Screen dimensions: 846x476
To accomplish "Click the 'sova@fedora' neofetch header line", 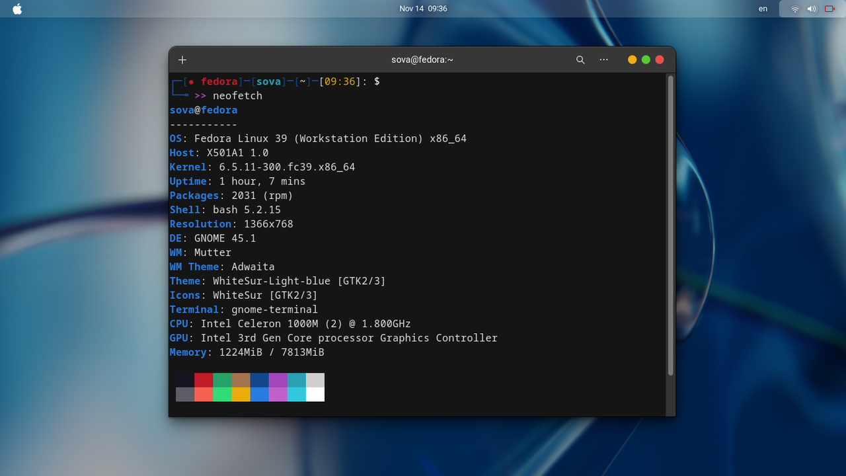I will (204, 110).
